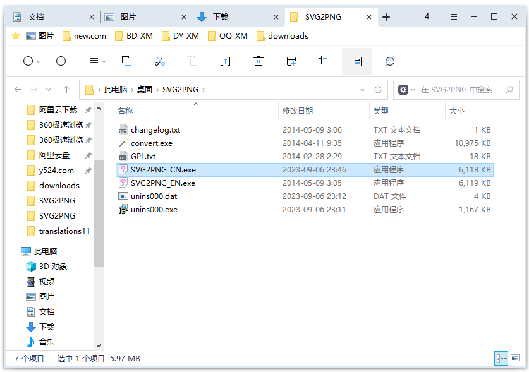Screen dimensions: 529x372
Task: Go back with the left arrow
Action: coord(18,90)
